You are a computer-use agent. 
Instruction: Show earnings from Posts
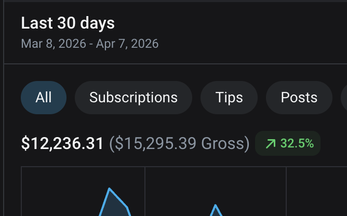coord(299,98)
